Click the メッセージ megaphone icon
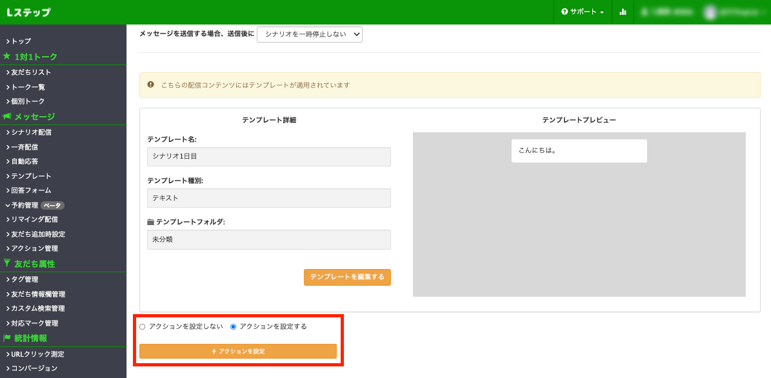 (x=8, y=117)
